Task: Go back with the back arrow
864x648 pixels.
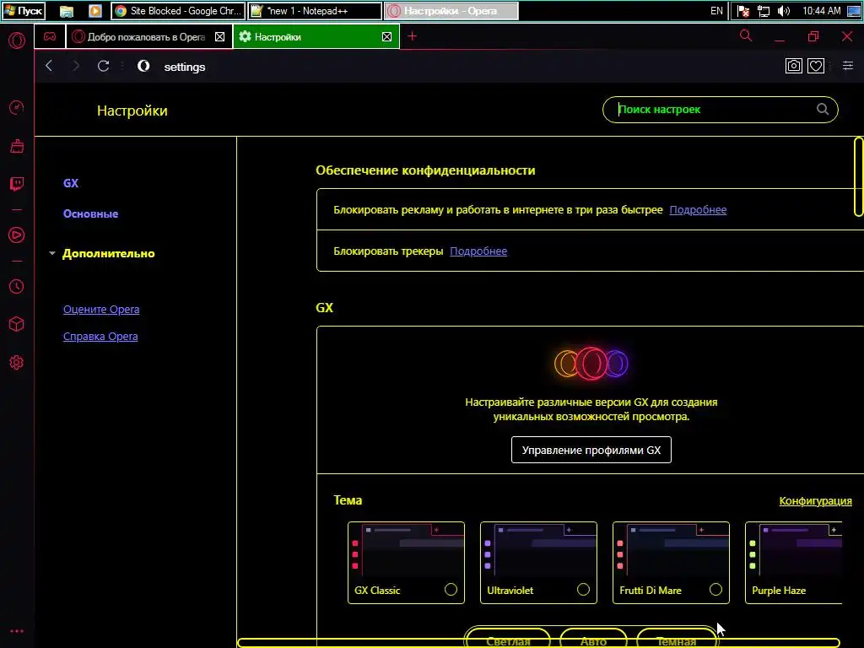Action: (49, 66)
